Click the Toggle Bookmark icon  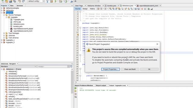click(131, 9)
